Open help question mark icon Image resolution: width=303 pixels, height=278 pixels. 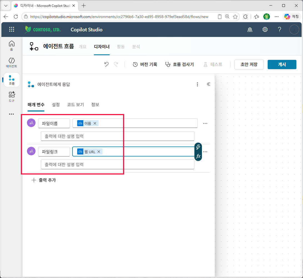[279, 29]
